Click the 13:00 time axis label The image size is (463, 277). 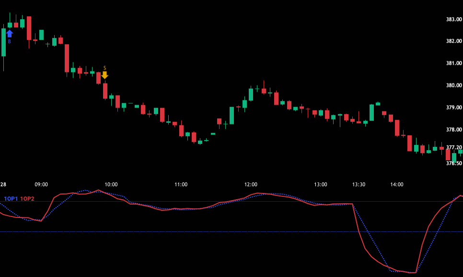pyautogui.click(x=320, y=184)
